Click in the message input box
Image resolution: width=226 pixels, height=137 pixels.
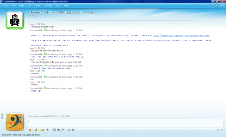click(126, 123)
